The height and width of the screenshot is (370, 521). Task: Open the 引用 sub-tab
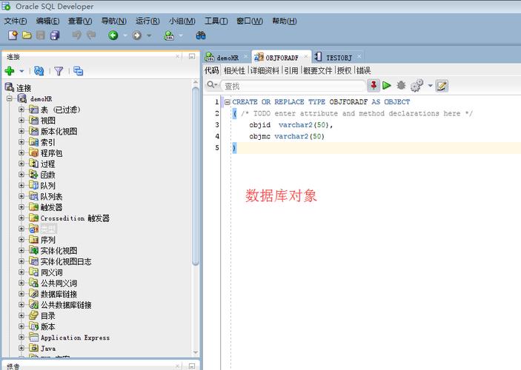pyautogui.click(x=291, y=70)
